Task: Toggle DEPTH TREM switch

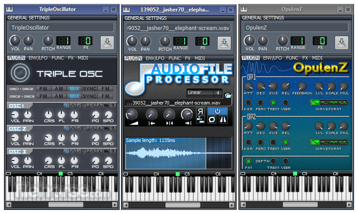Action: point(273,161)
